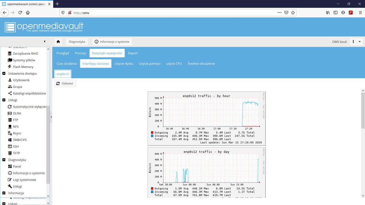365x205 pixels.
Task: Click the Panel dashboard icon
Action: click(10, 166)
